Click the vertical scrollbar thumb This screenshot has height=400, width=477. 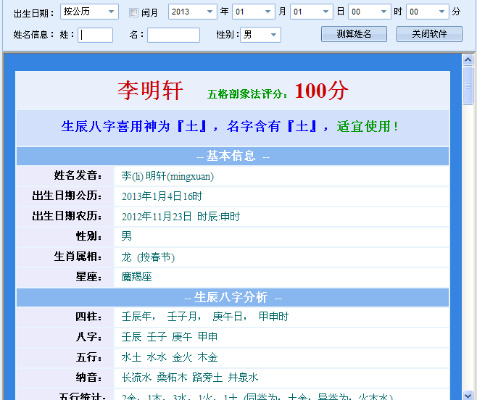point(468,86)
